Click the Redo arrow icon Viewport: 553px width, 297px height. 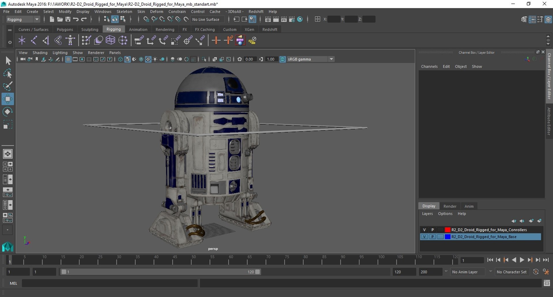tap(84, 19)
